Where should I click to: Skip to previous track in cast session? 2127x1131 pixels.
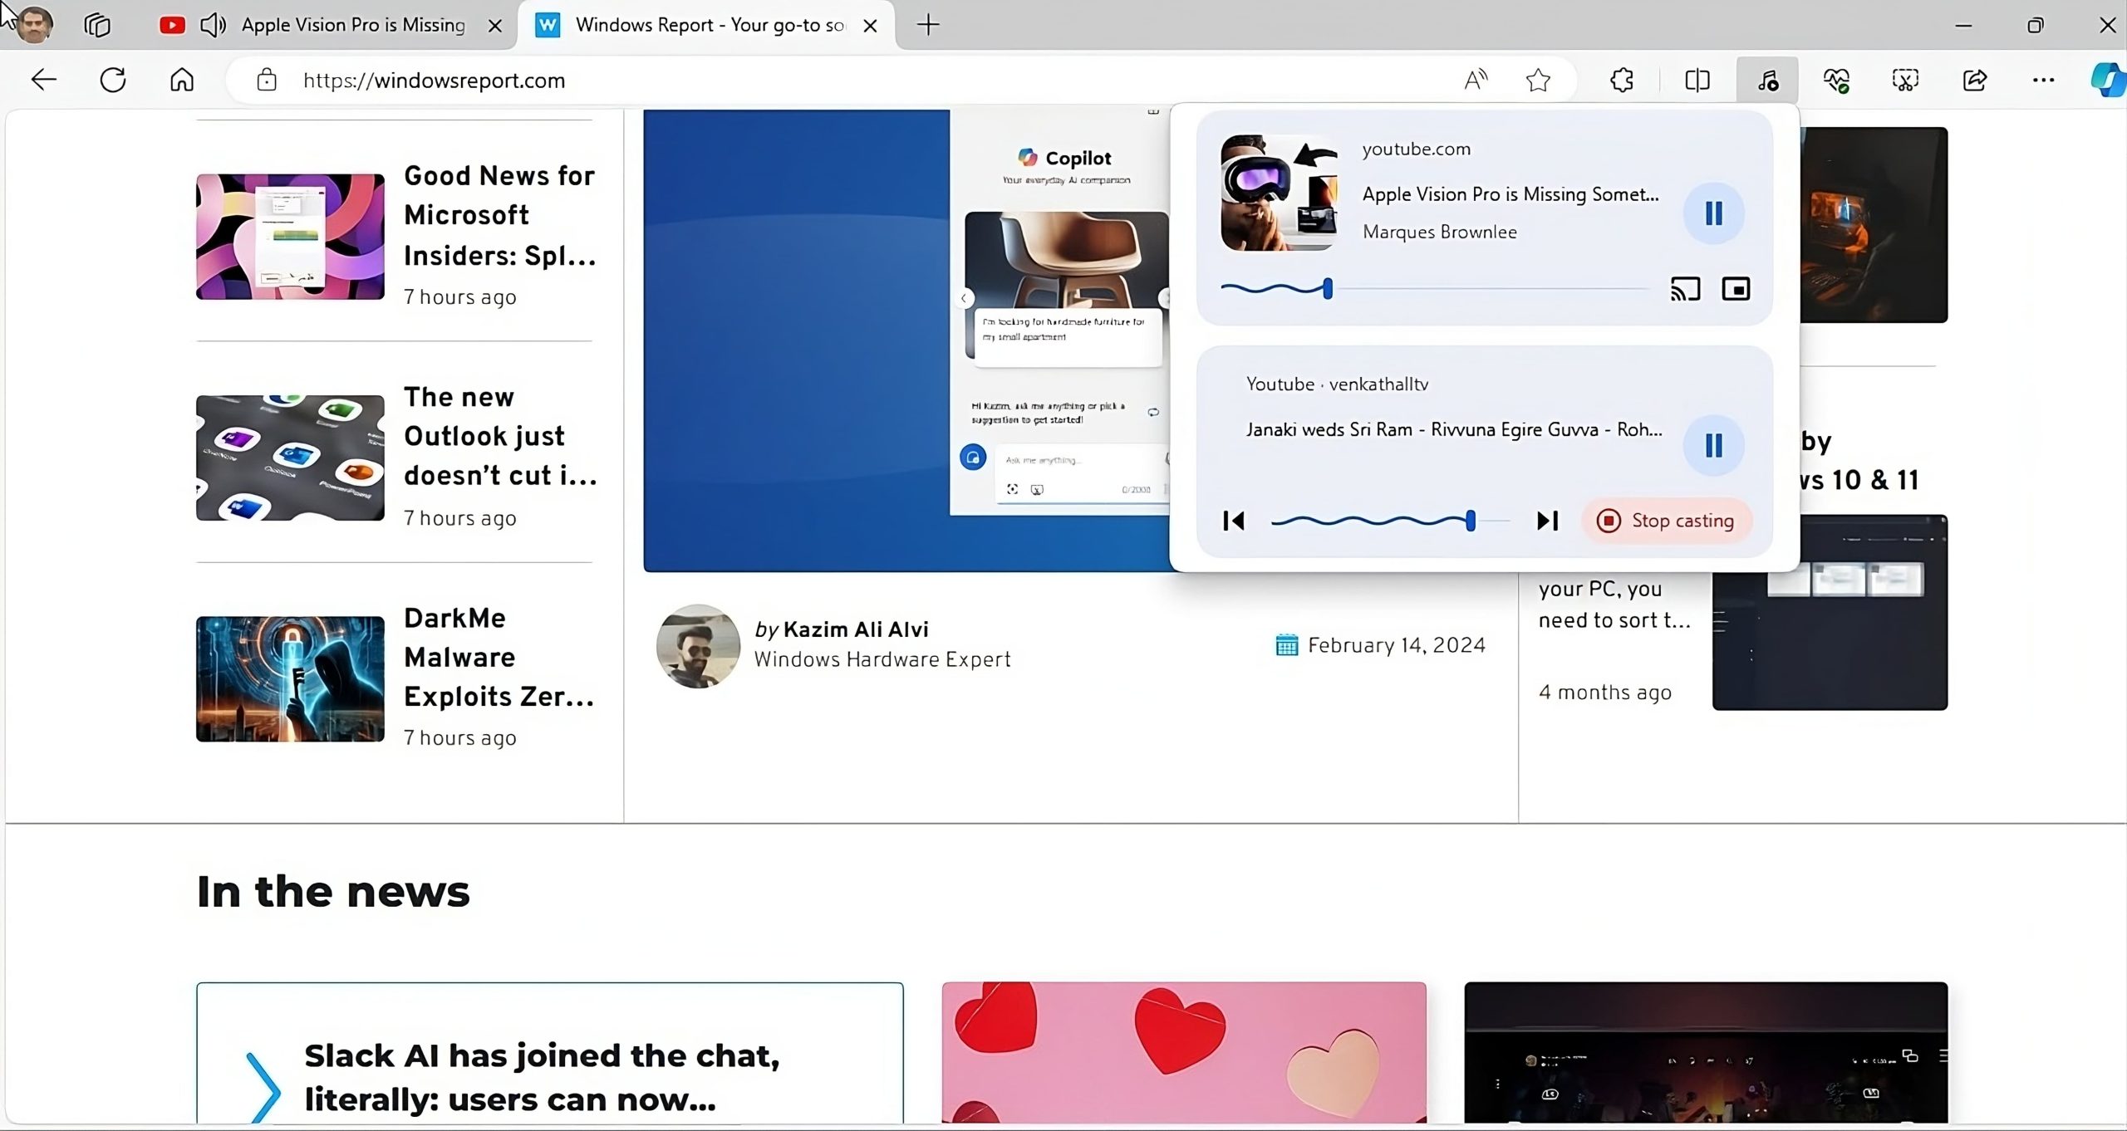1234,521
